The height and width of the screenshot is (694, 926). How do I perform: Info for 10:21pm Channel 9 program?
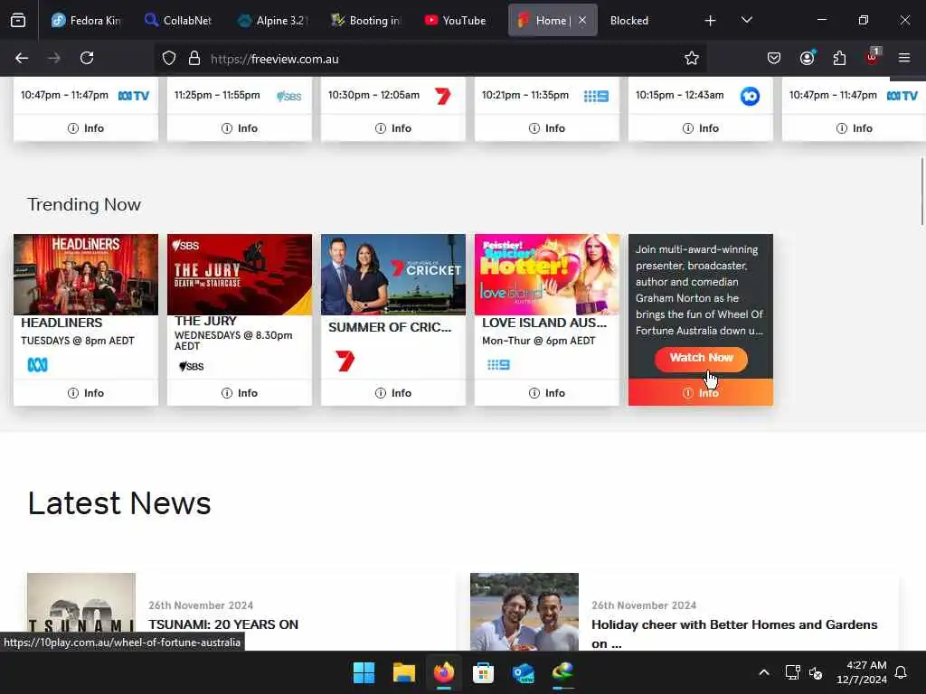tap(547, 128)
